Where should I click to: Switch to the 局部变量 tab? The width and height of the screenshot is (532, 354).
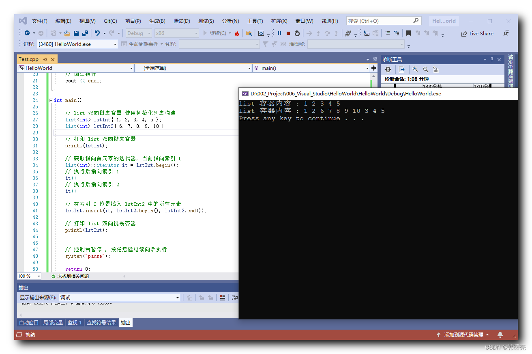point(53,323)
